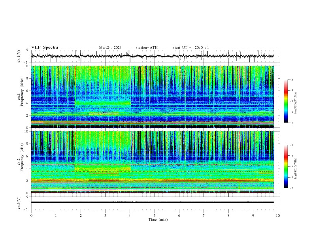313x242 pixels.
Task: Click the '5' tick on the time axis
Action: (x=155, y=216)
